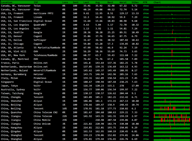Click the 25% loss value for China Mobile

pyautogui.click(x=65, y=120)
